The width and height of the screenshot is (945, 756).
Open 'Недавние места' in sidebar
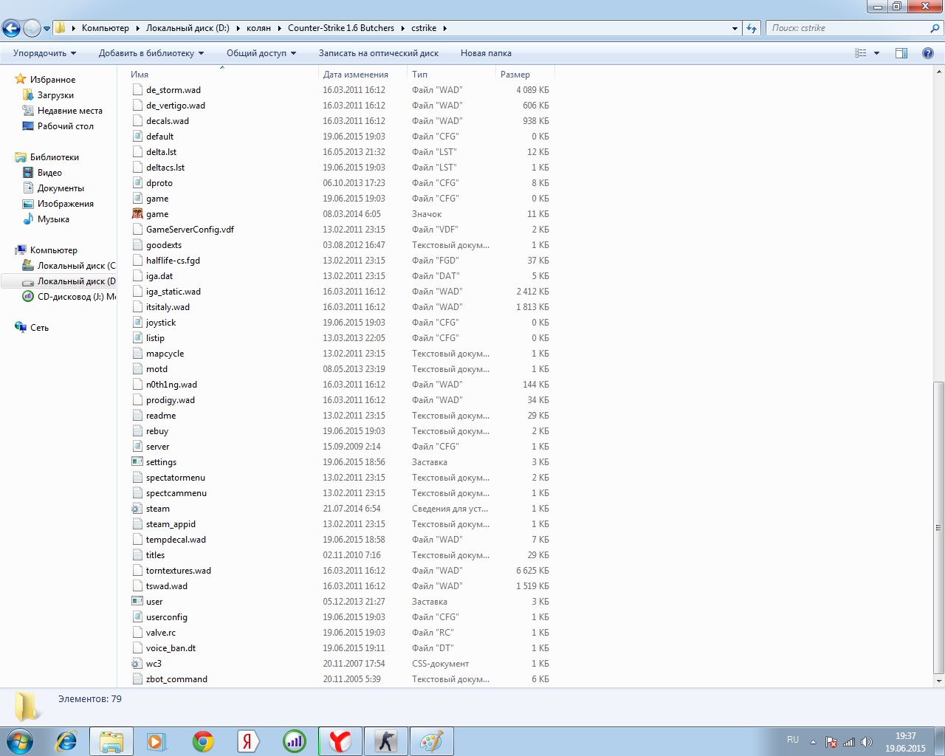tap(69, 111)
